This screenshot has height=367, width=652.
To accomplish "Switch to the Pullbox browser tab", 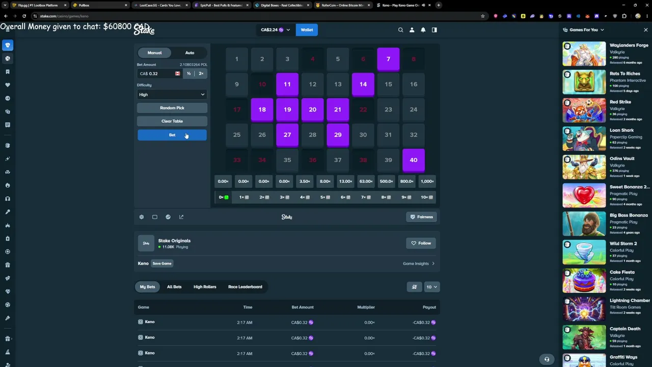I will pyautogui.click(x=99, y=5).
